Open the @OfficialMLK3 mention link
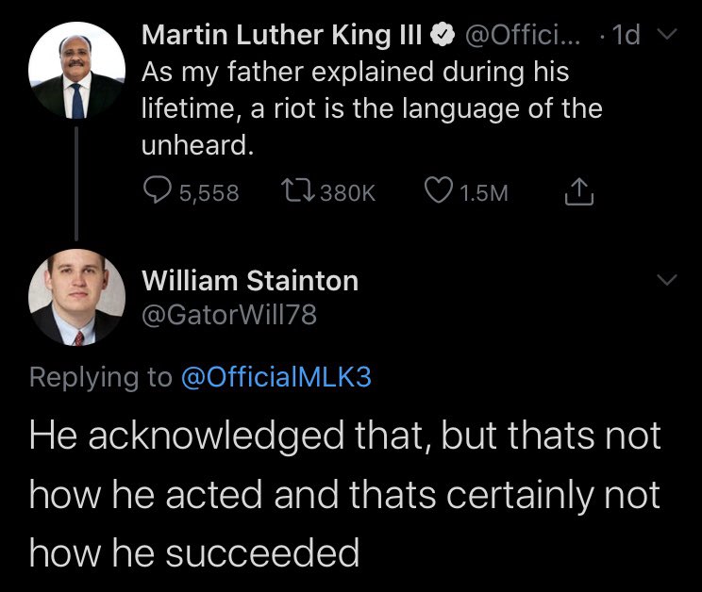This screenshot has height=592, width=702. coord(276,376)
